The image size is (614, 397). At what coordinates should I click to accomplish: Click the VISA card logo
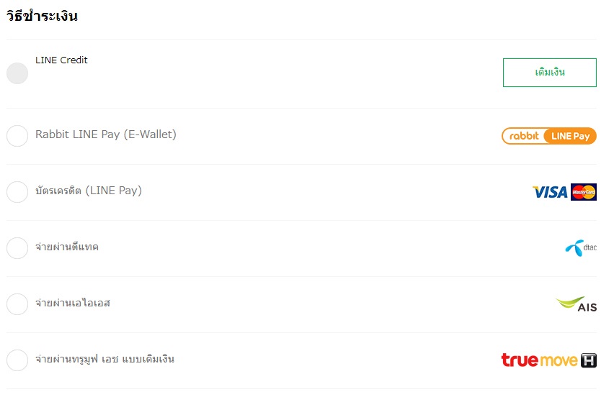[x=550, y=192]
